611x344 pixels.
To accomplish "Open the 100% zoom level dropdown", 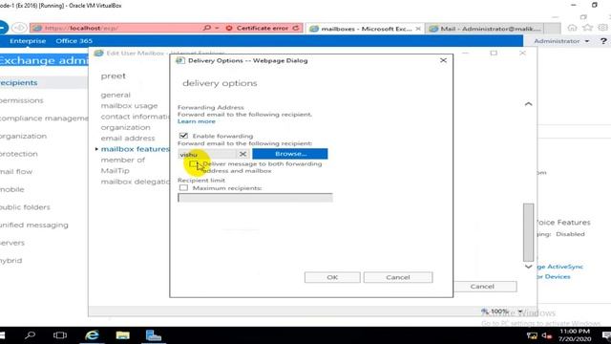I will pyautogui.click(x=519, y=312).
